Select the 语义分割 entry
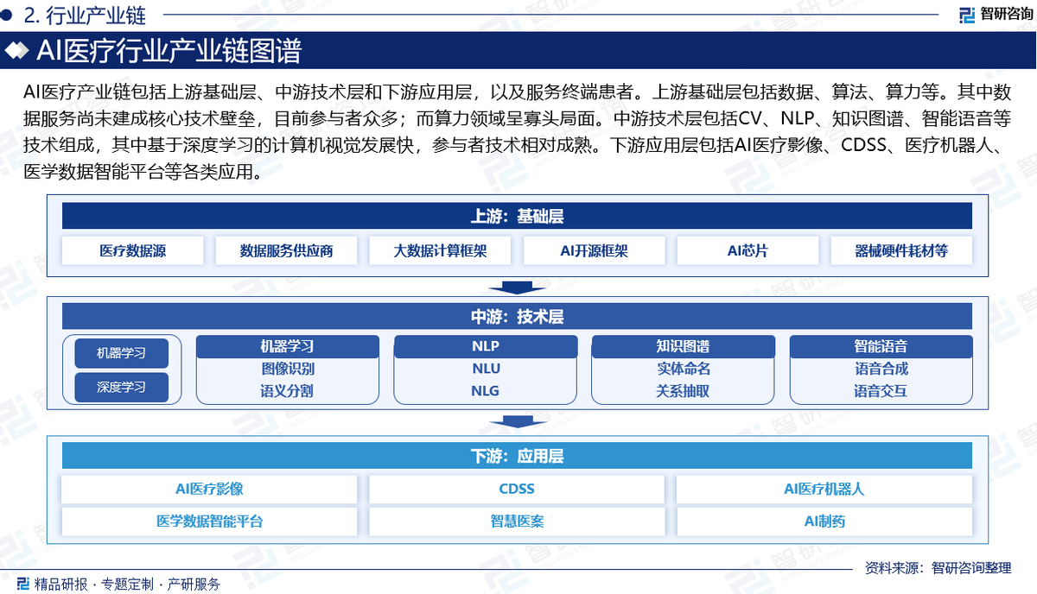 coord(288,390)
